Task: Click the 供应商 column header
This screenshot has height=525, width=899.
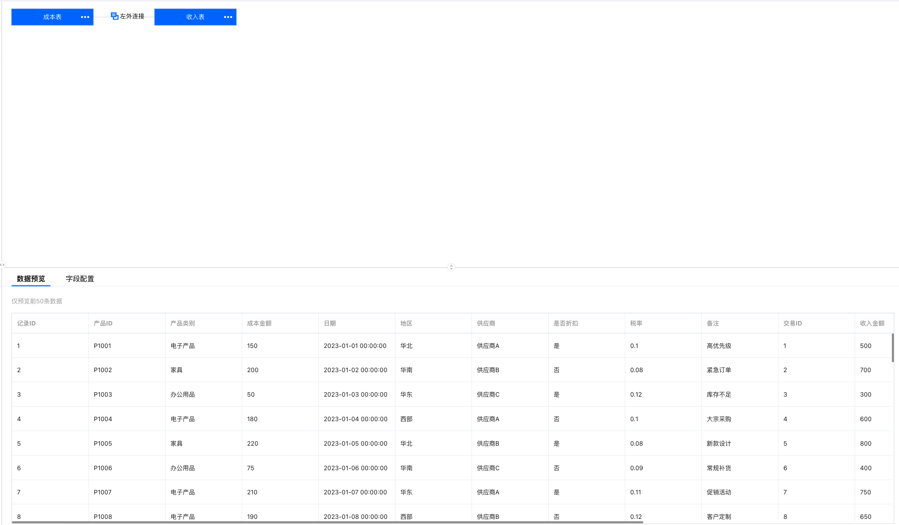Action: click(x=486, y=323)
